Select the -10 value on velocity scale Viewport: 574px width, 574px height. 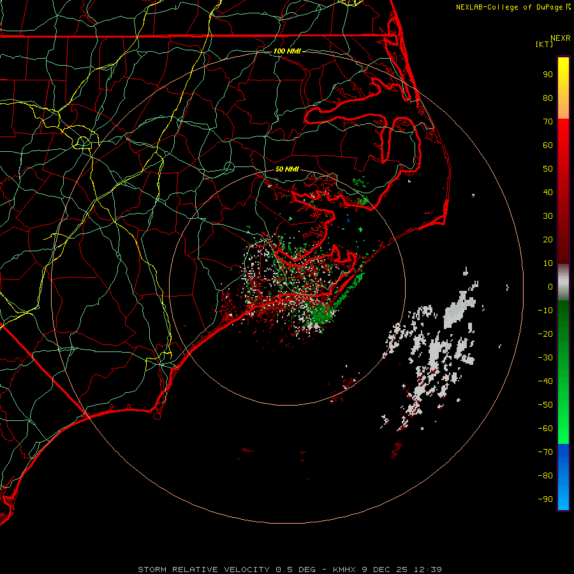click(545, 311)
